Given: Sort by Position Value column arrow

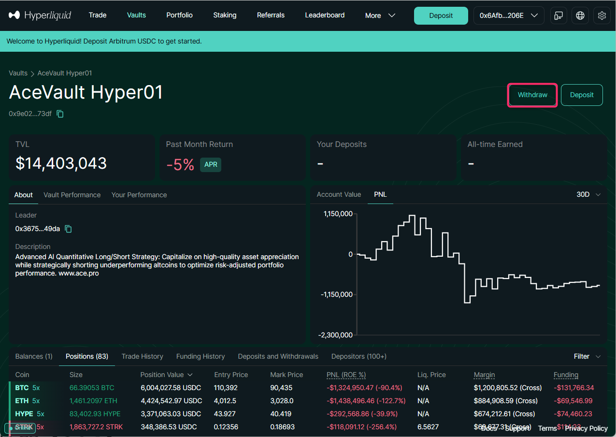Looking at the screenshot, I should point(190,375).
